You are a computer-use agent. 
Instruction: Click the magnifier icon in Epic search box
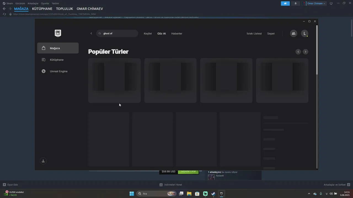pos(100,34)
